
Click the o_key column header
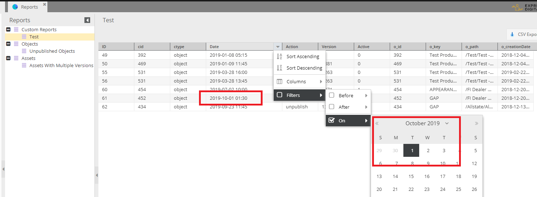pyautogui.click(x=444, y=47)
